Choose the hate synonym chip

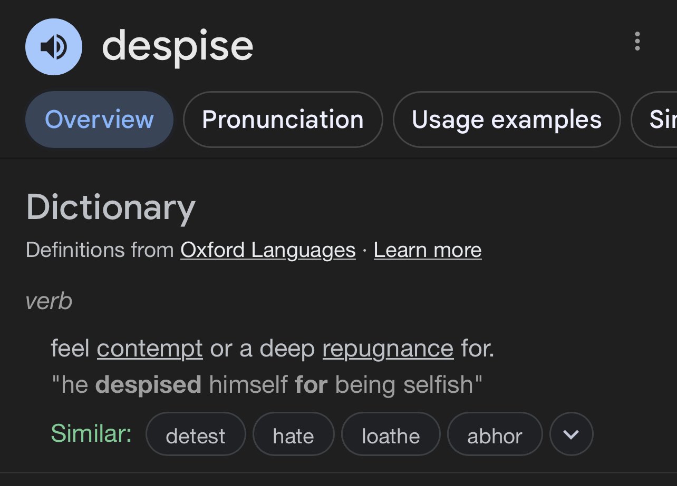pos(293,435)
